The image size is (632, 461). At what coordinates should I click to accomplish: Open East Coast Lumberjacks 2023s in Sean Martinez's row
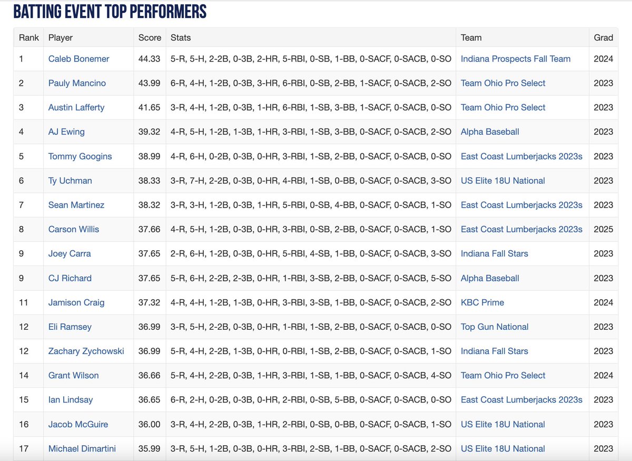pos(521,205)
